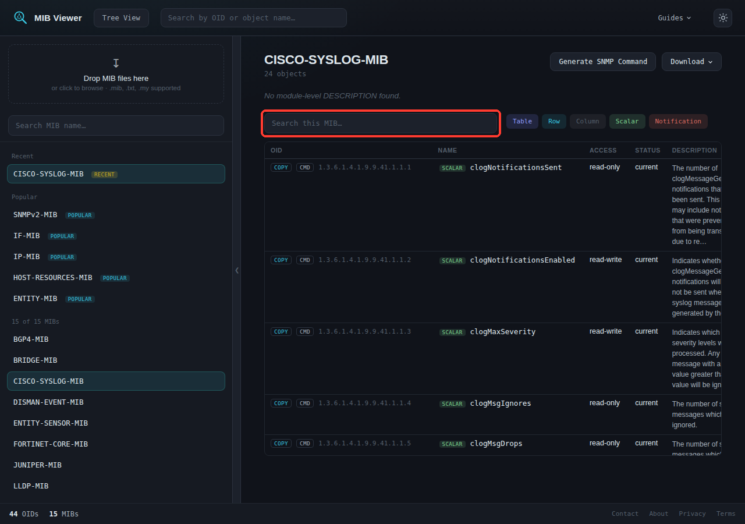Click OID 1.3.6.1.4.1.9.9.41.1.1.1
745x524 pixels.
point(365,168)
